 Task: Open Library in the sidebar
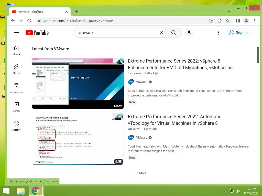pos(16,107)
